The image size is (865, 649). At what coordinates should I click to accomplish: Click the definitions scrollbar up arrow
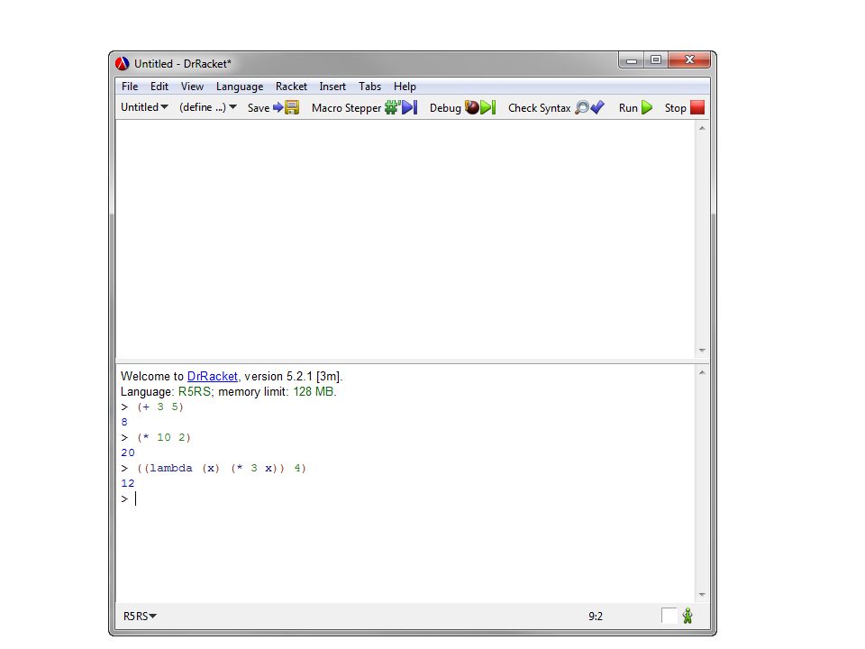pos(702,128)
